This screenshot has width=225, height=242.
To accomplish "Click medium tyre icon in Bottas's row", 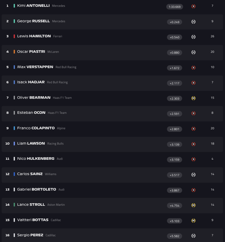I will coord(193,221).
